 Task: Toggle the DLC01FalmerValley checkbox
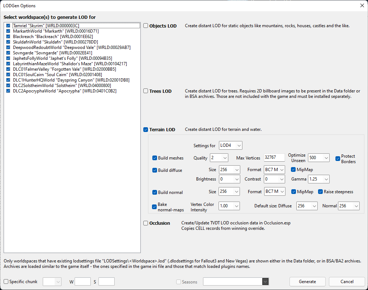(8, 69)
